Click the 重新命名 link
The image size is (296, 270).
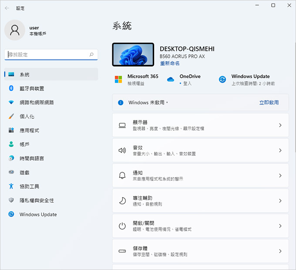point(170,63)
